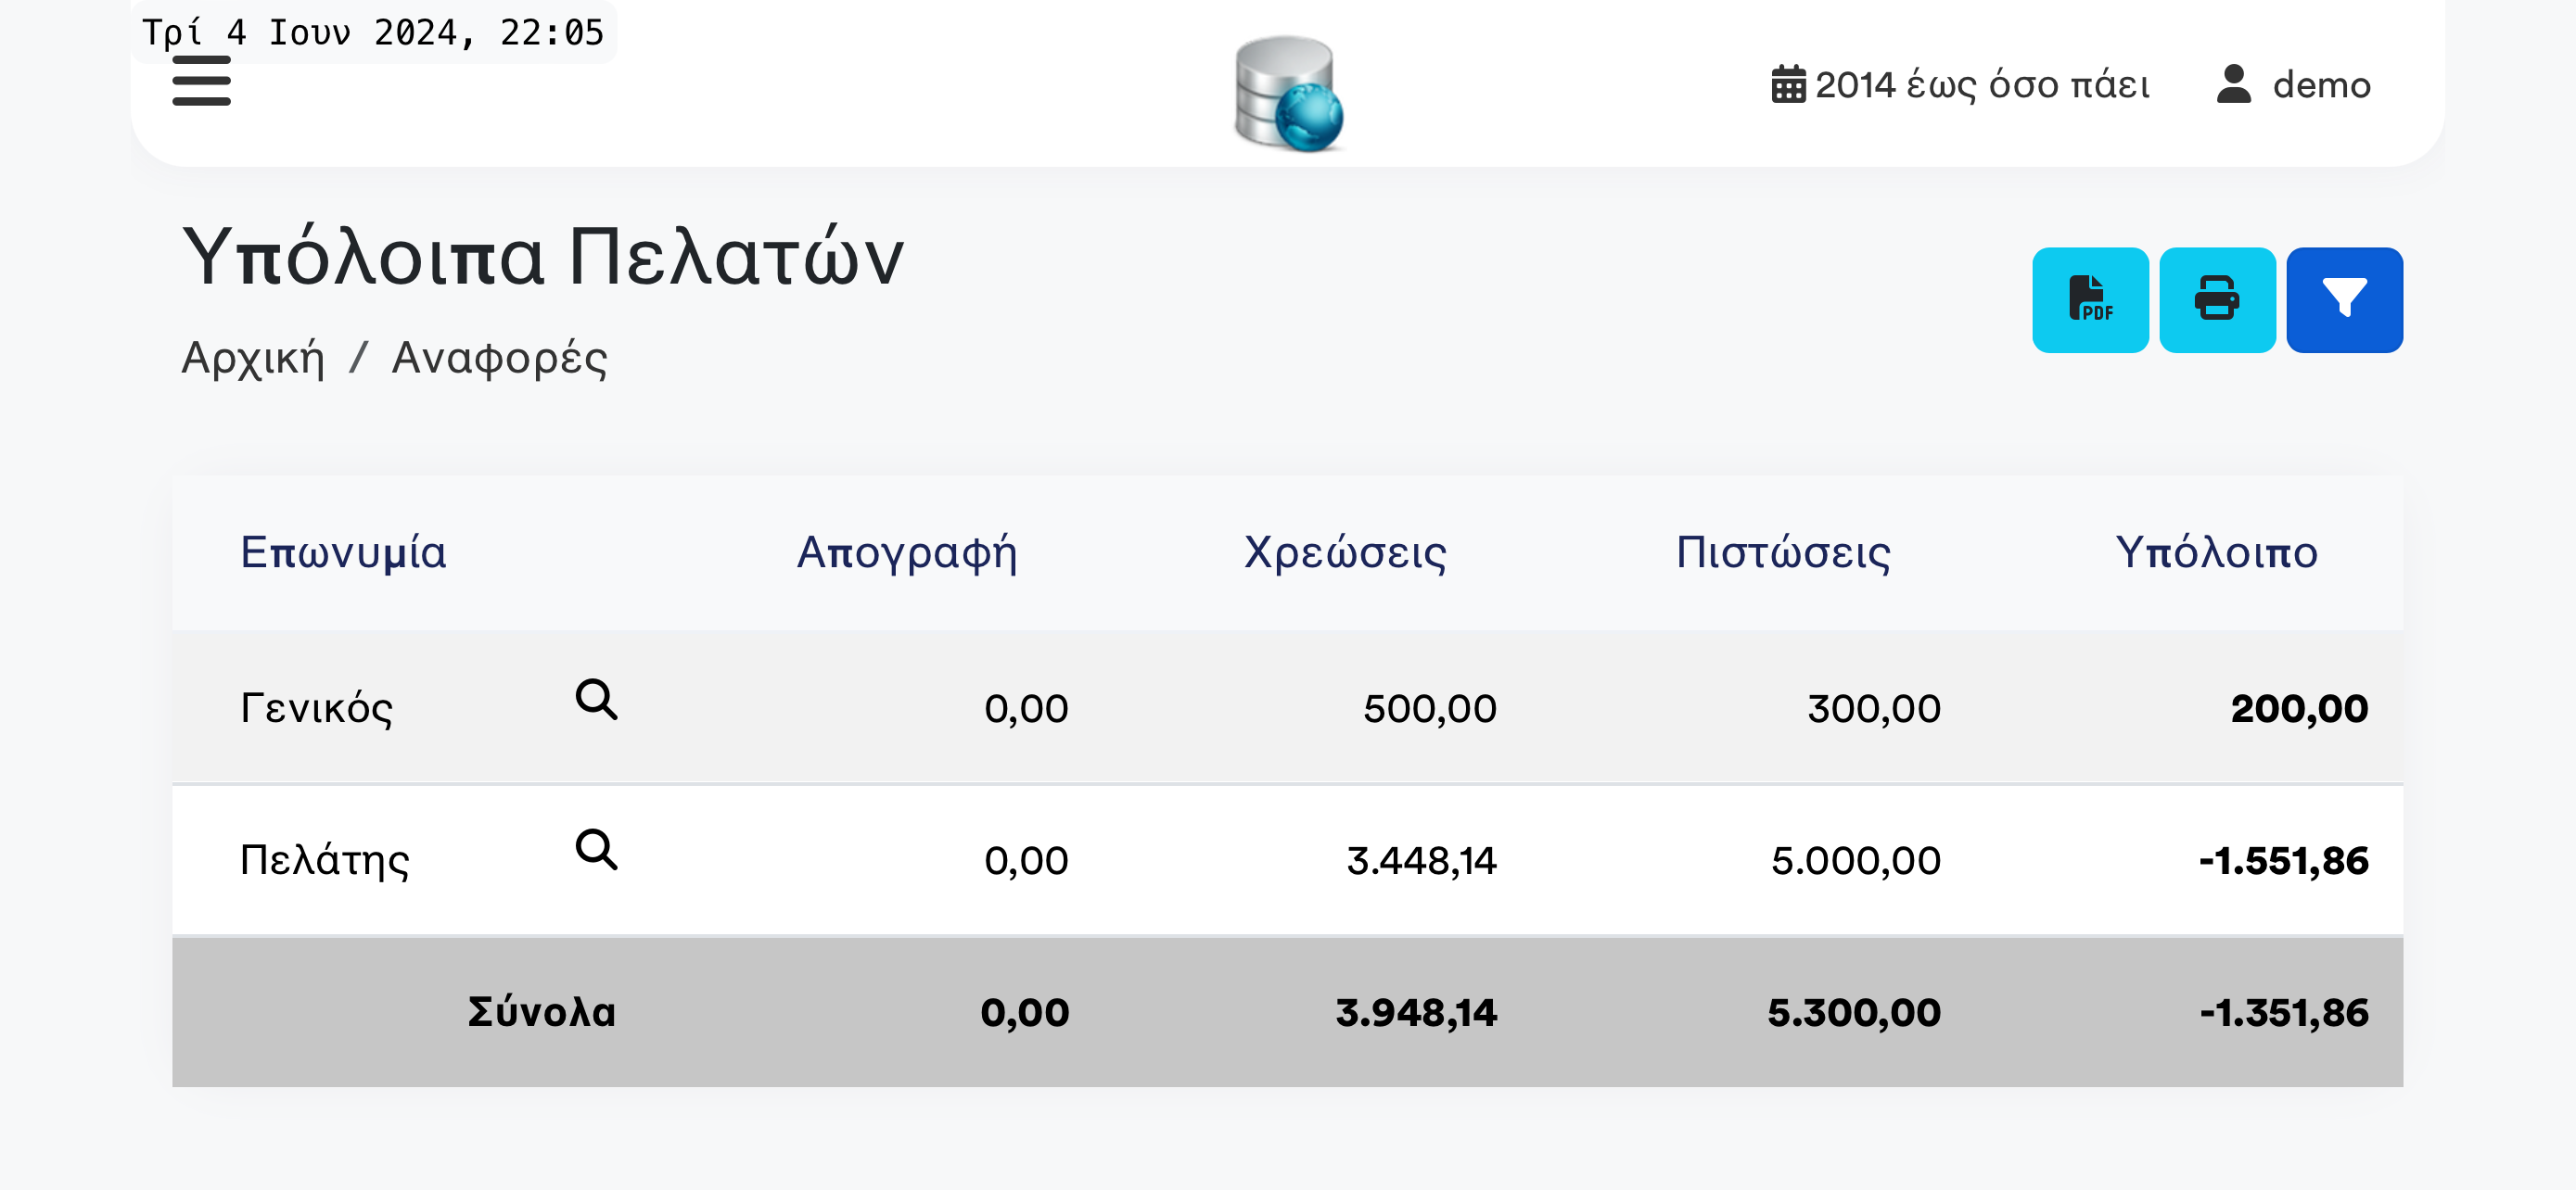Screen dimensions: 2576x1190
Task: Sort by the Χρεώσεις column header
Action: [1345, 551]
